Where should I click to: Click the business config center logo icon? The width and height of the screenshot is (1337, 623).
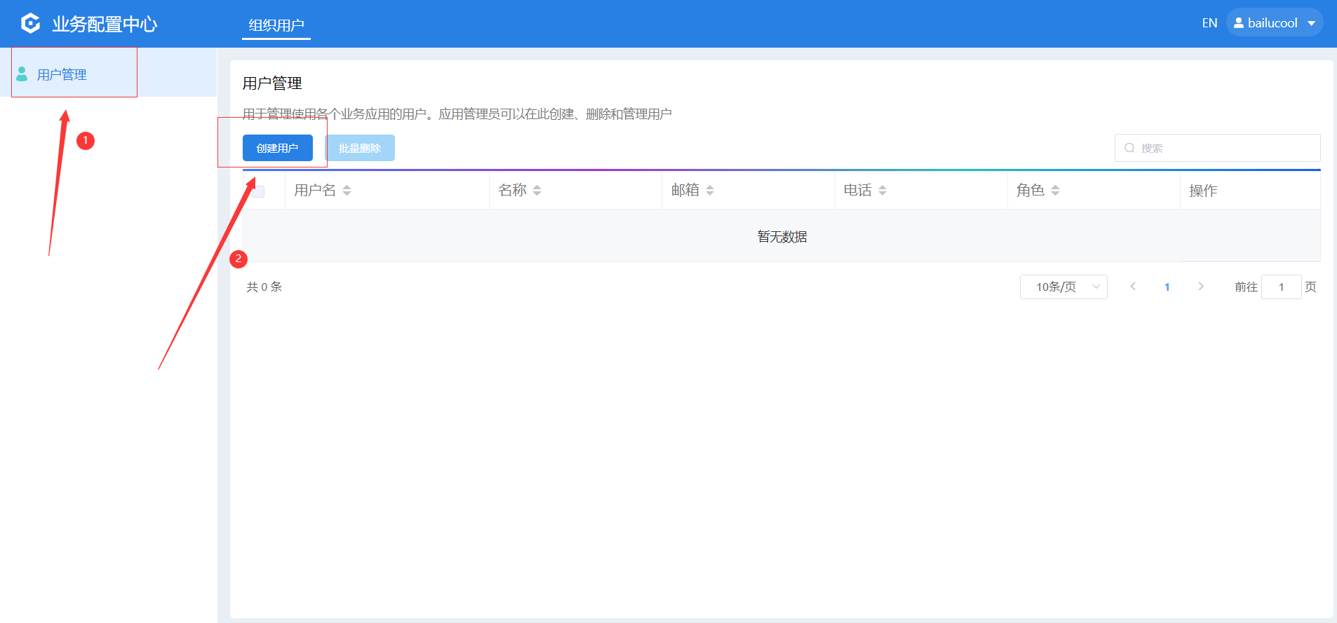point(31,24)
